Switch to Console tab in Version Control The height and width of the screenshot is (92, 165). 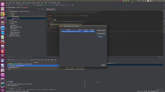30,57
